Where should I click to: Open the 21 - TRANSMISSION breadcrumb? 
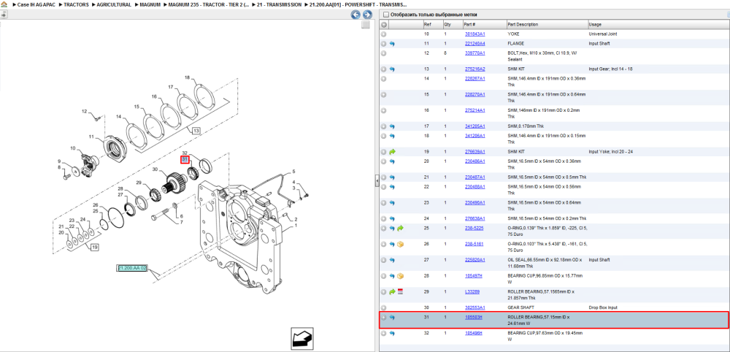tap(280, 4)
